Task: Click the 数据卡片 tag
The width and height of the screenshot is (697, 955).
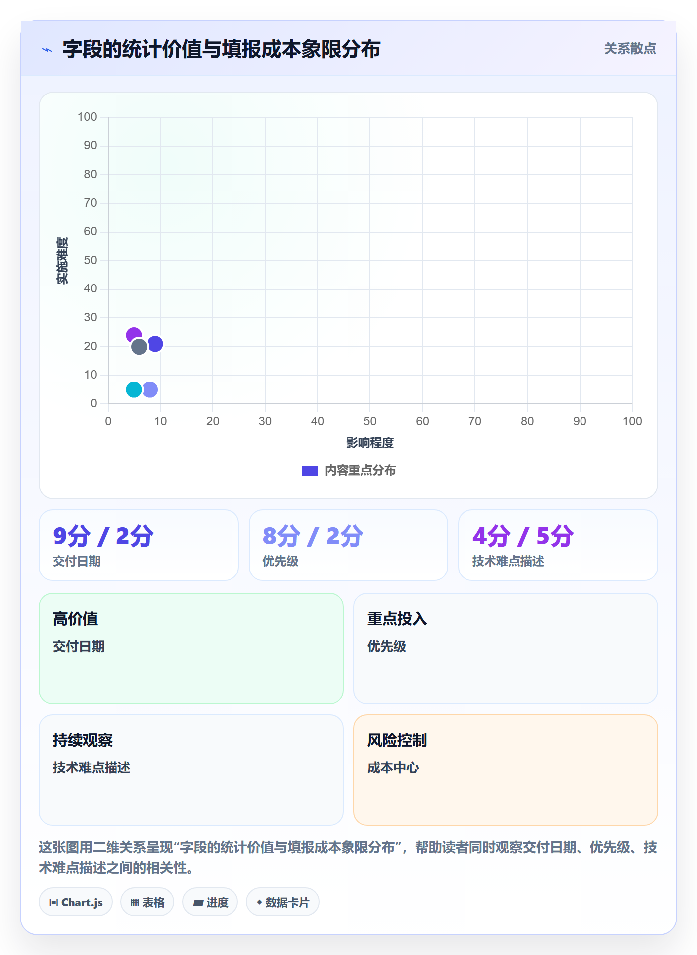Action: coord(283,902)
